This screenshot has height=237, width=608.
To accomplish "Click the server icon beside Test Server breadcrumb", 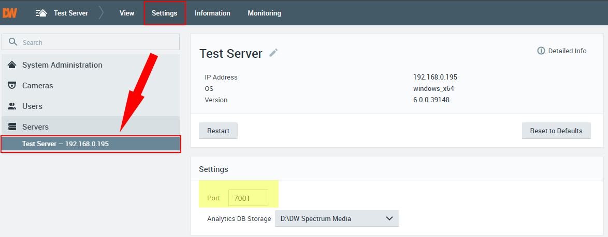I will point(41,13).
